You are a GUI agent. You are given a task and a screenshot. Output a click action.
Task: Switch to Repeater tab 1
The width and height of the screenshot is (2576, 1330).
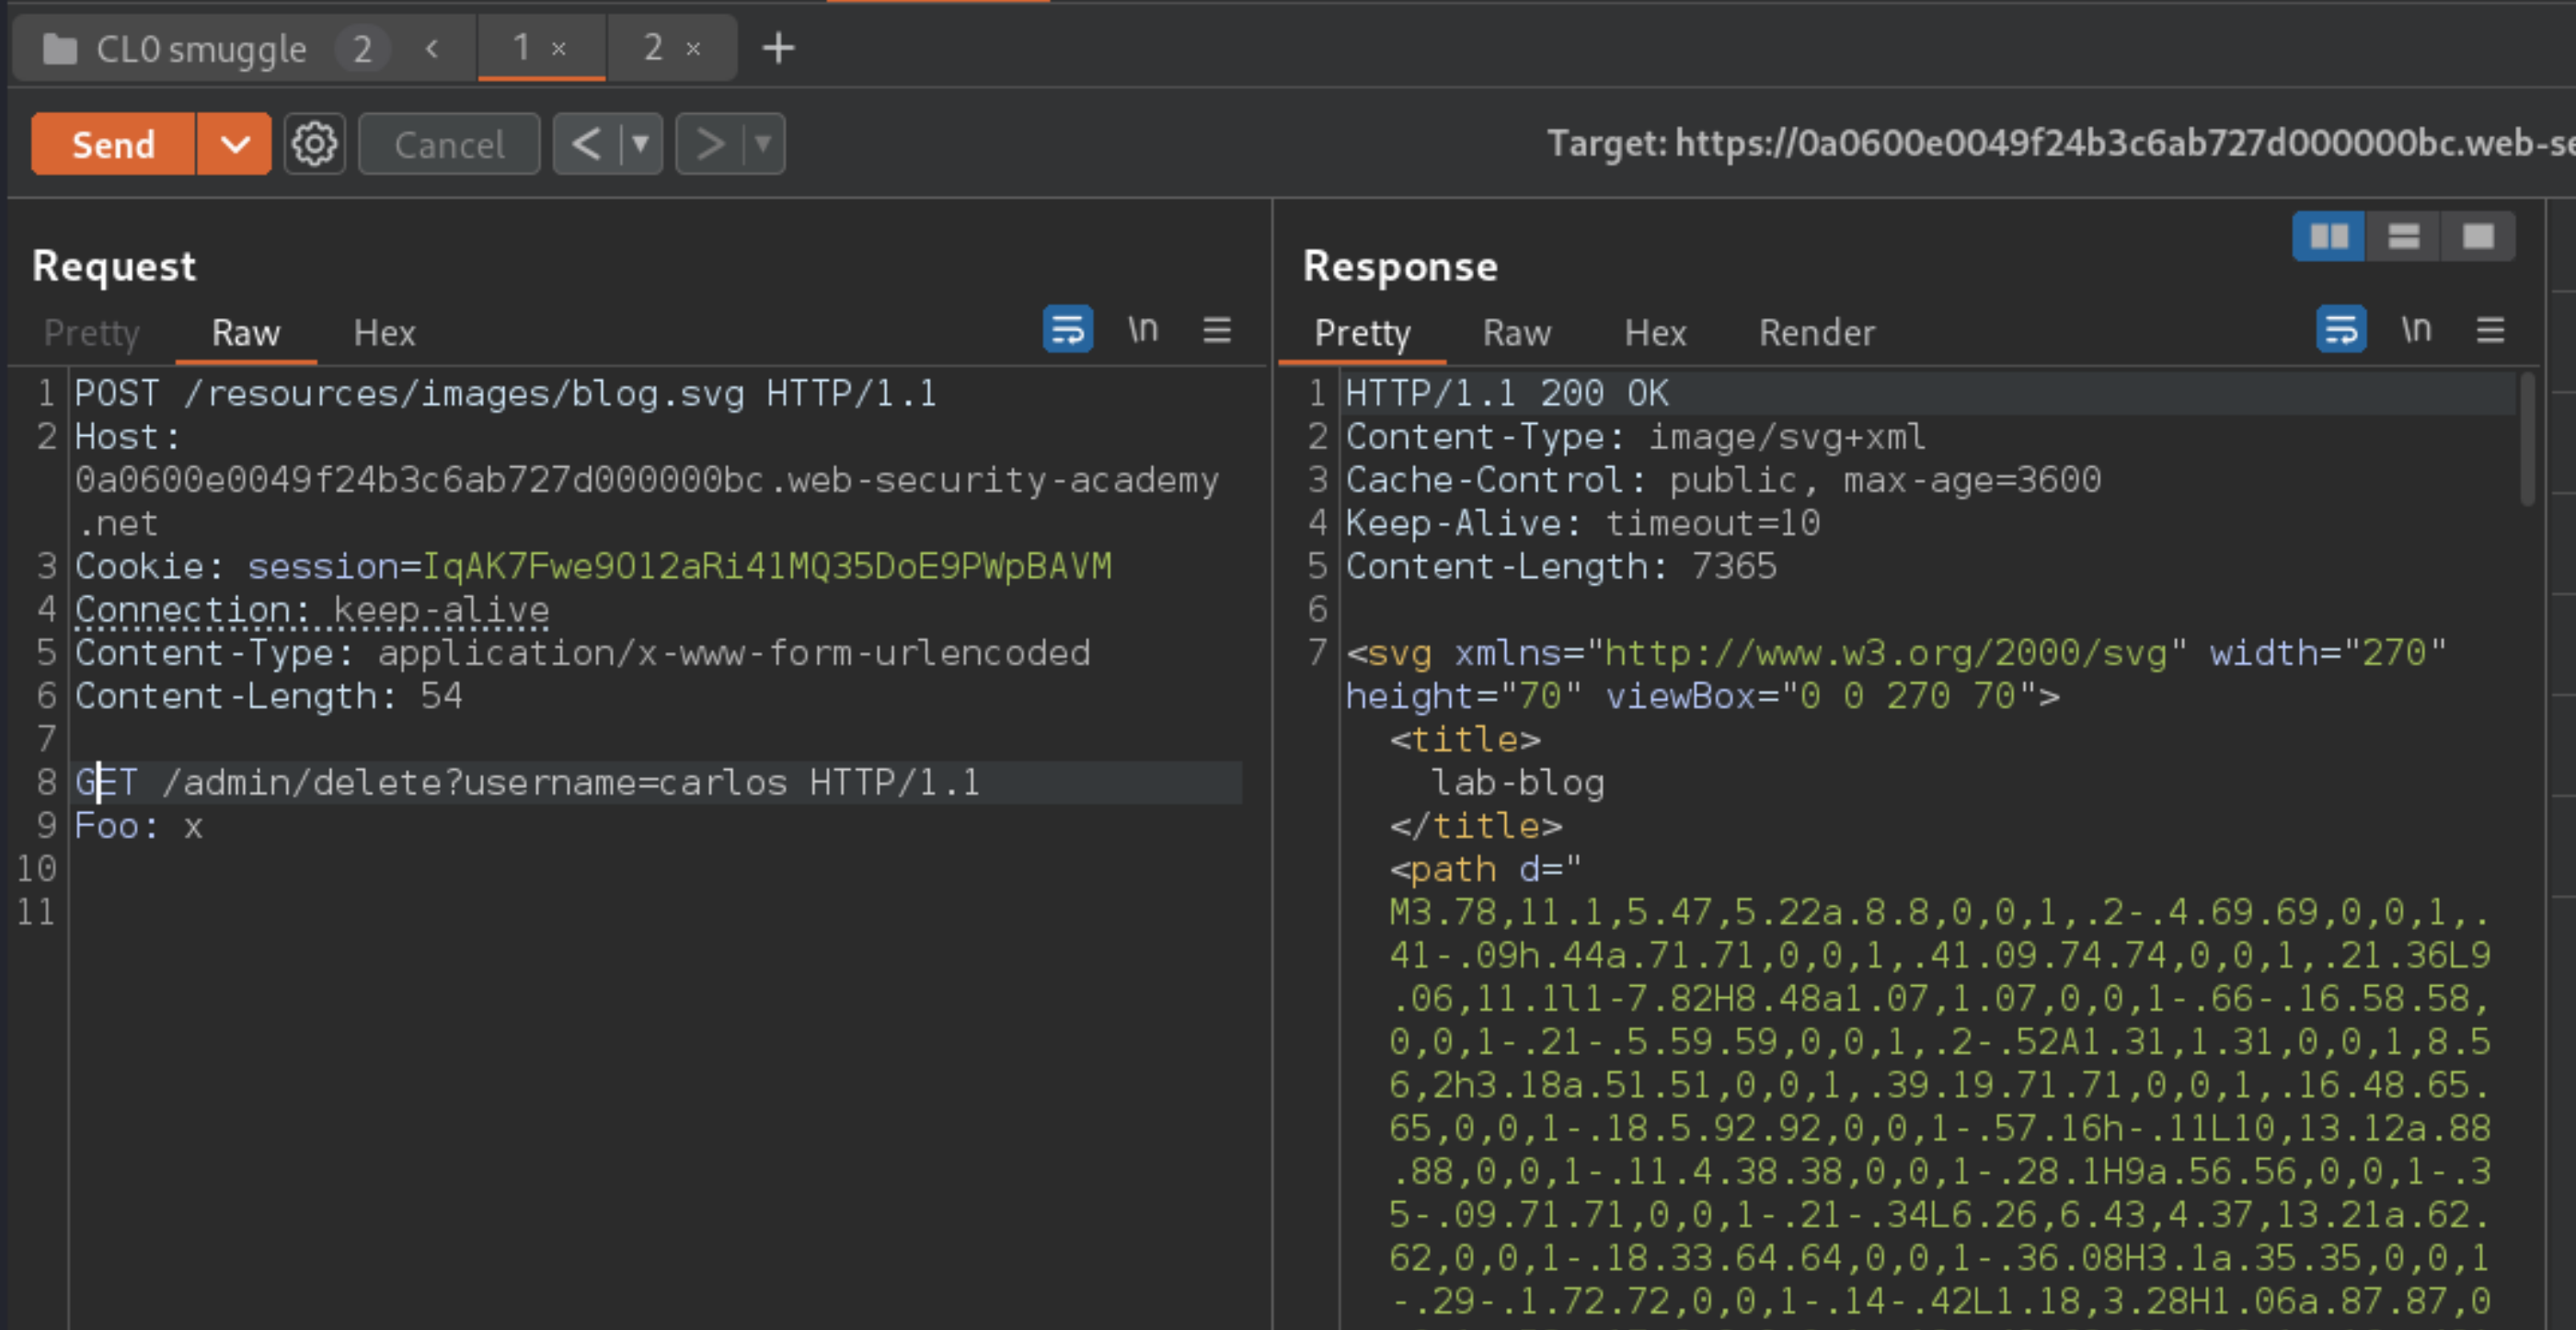[521, 47]
